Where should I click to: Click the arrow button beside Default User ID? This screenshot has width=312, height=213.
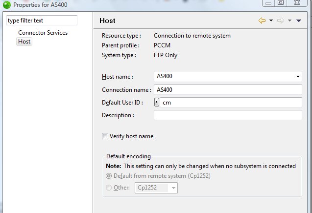coord(157,102)
